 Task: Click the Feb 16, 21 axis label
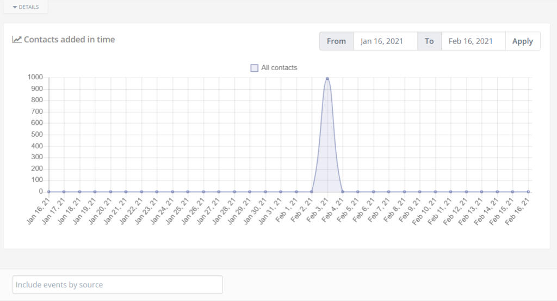518,211
